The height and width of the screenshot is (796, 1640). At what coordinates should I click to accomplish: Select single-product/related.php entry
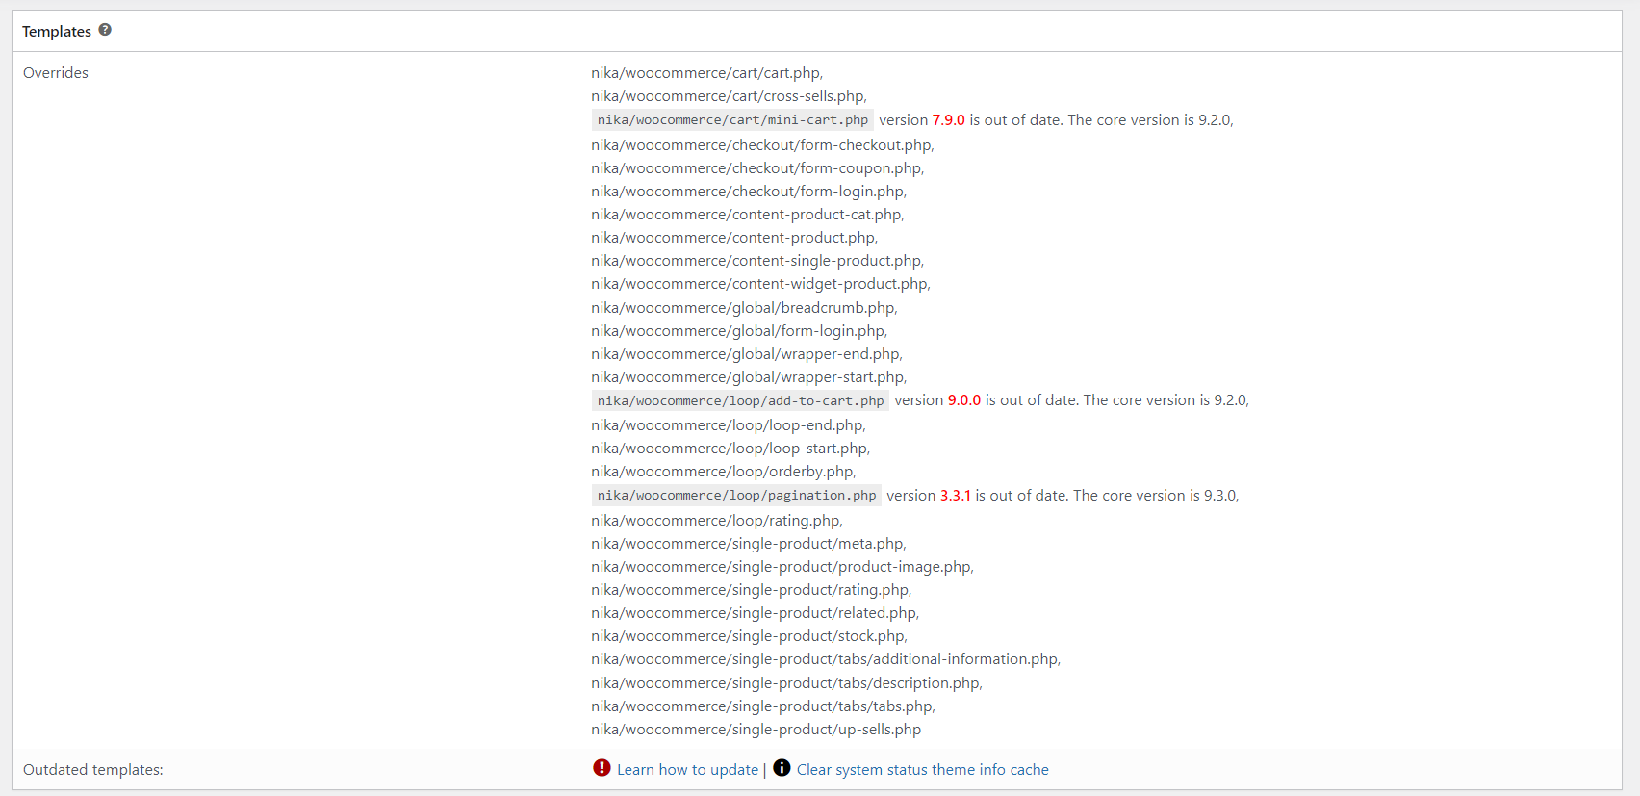[756, 613]
